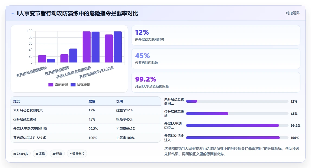The width and height of the screenshot is (311, 168).
Task: Select table cell 开启I人事动态意图阻断
Action: pyautogui.click(x=30, y=129)
